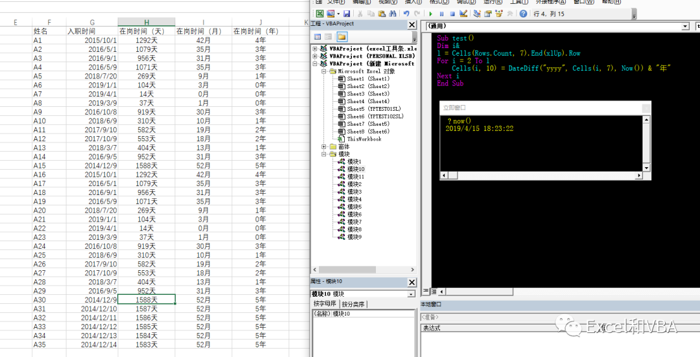The image size is (700, 357).
Task: Expand the VBAProject (excel工具条) node
Action: click(x=315, y=49)
